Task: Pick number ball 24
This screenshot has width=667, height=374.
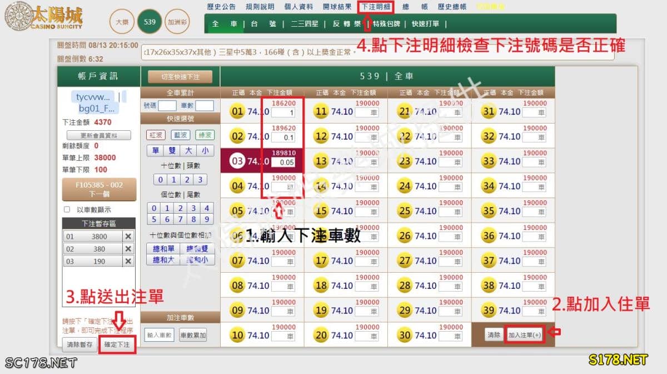Action: [405, 186]
